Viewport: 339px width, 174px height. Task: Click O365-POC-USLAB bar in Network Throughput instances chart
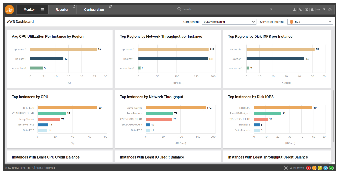pos(159,119)
